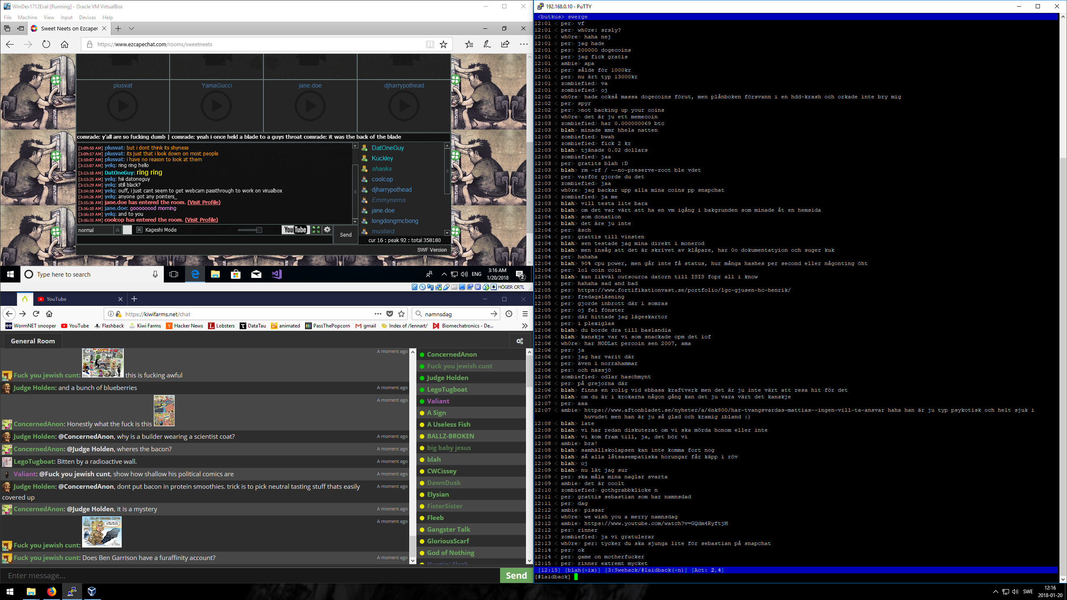Select Judge Holden in Kiwi chat user list
This screenshot has height=600, width=1067.
447,378
